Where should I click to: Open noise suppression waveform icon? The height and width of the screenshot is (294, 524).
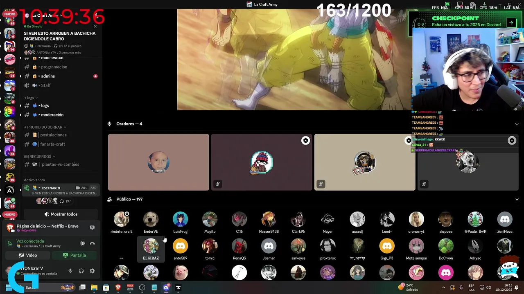[x=82, y=243]
